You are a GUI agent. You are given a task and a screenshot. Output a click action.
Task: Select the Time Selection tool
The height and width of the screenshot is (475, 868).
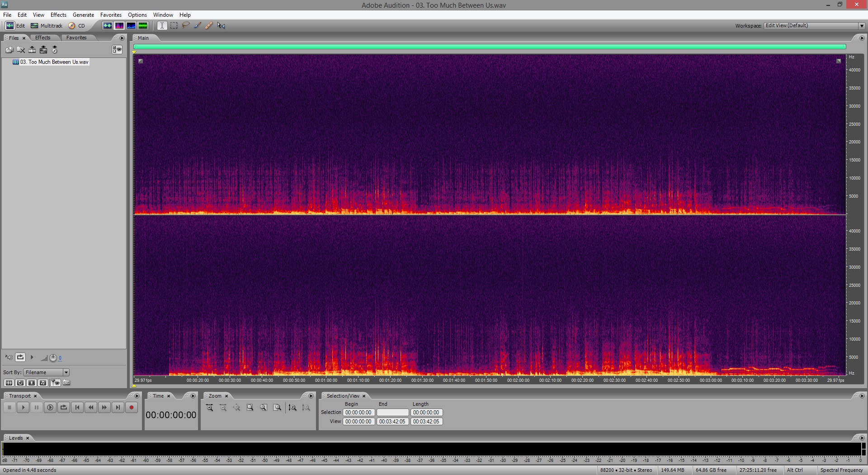(x=162, y=26)
